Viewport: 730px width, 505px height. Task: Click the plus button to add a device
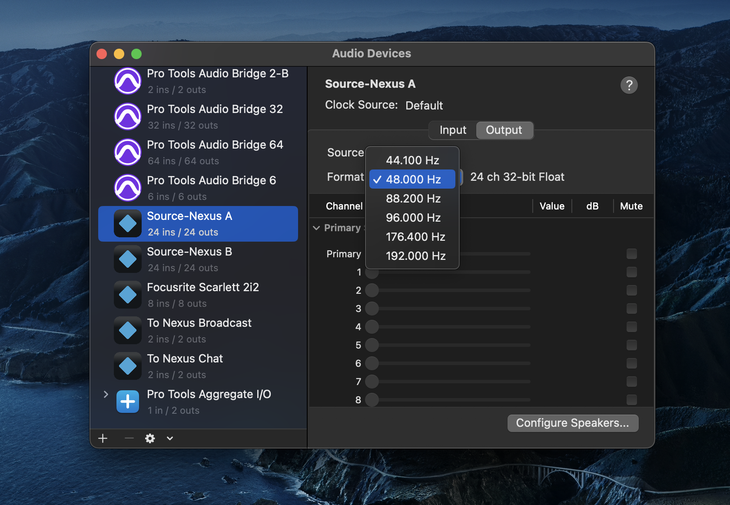tap(103, 439)
